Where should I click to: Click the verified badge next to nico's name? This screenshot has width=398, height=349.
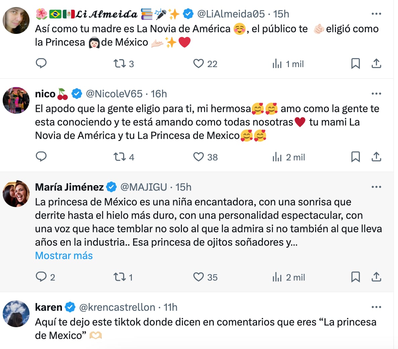pyautogui.click(x=77, y=94)
